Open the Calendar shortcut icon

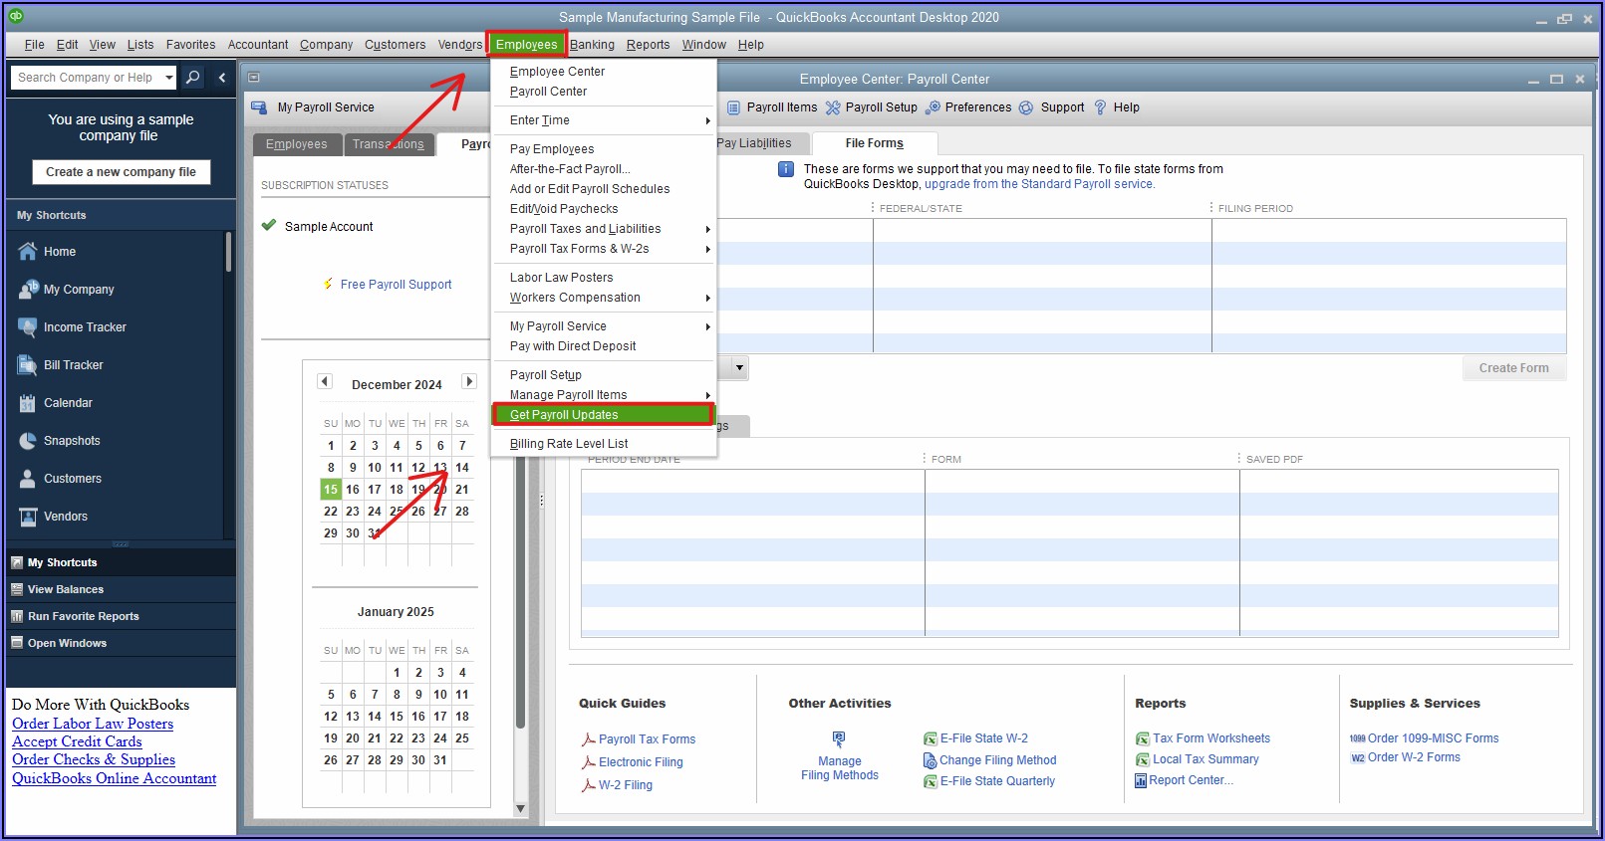[x=28, y=403]
